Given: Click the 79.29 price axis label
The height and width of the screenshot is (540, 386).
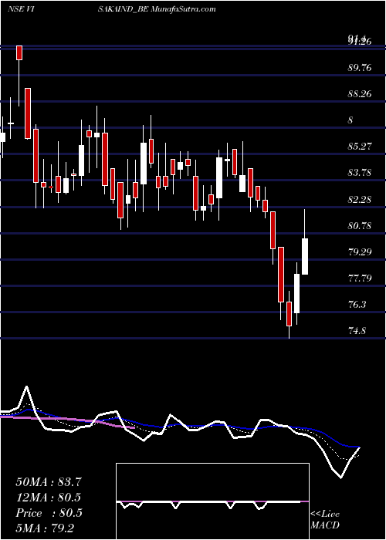Looking at the screenshot, I should (x=360, y=251).
